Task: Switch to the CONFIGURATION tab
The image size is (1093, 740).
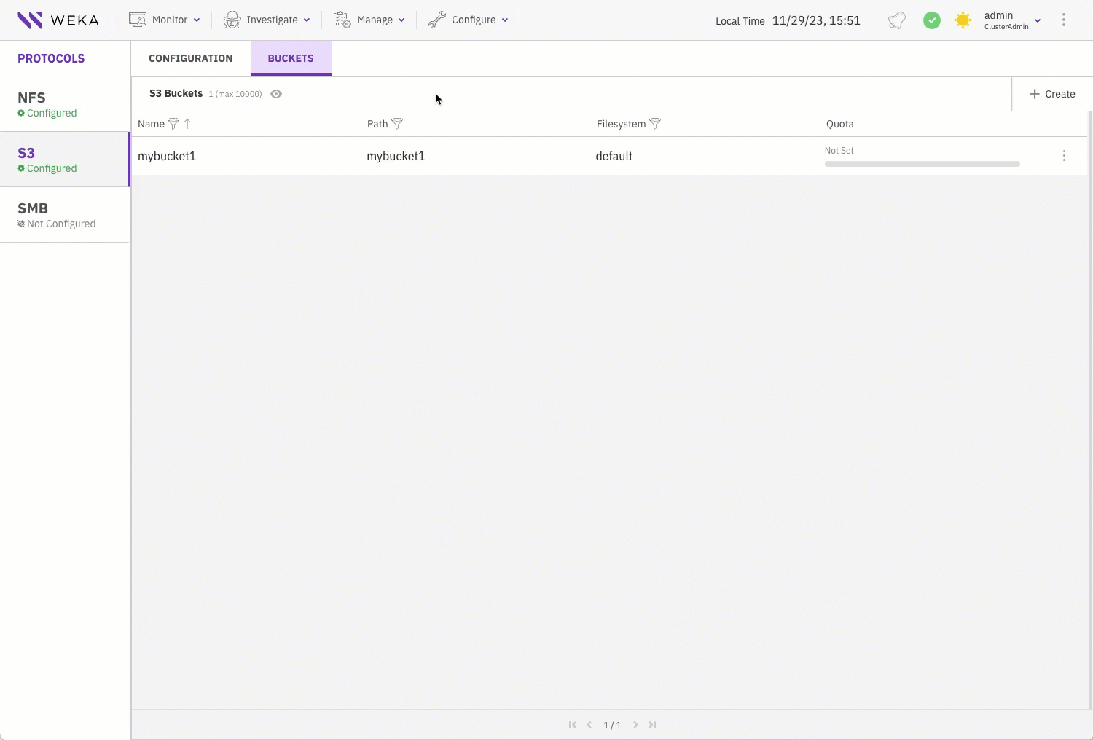Action: [x=190, y=58]
